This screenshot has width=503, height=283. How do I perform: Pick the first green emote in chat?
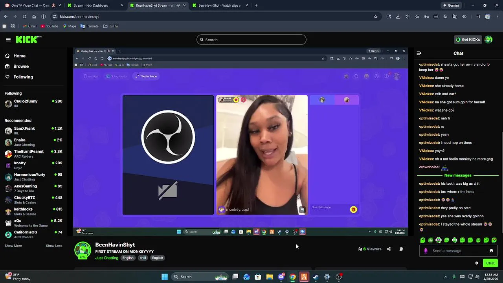pyautogui.click(x=423, y=240)
